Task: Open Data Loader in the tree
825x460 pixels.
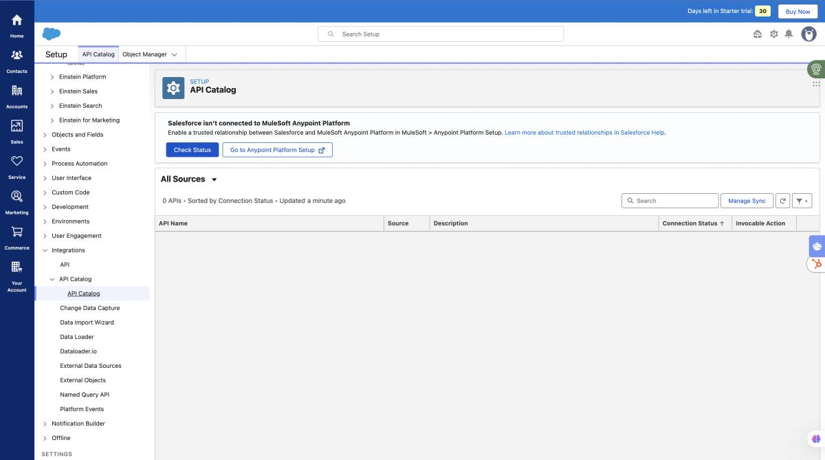Action: (x=77, y=337)
